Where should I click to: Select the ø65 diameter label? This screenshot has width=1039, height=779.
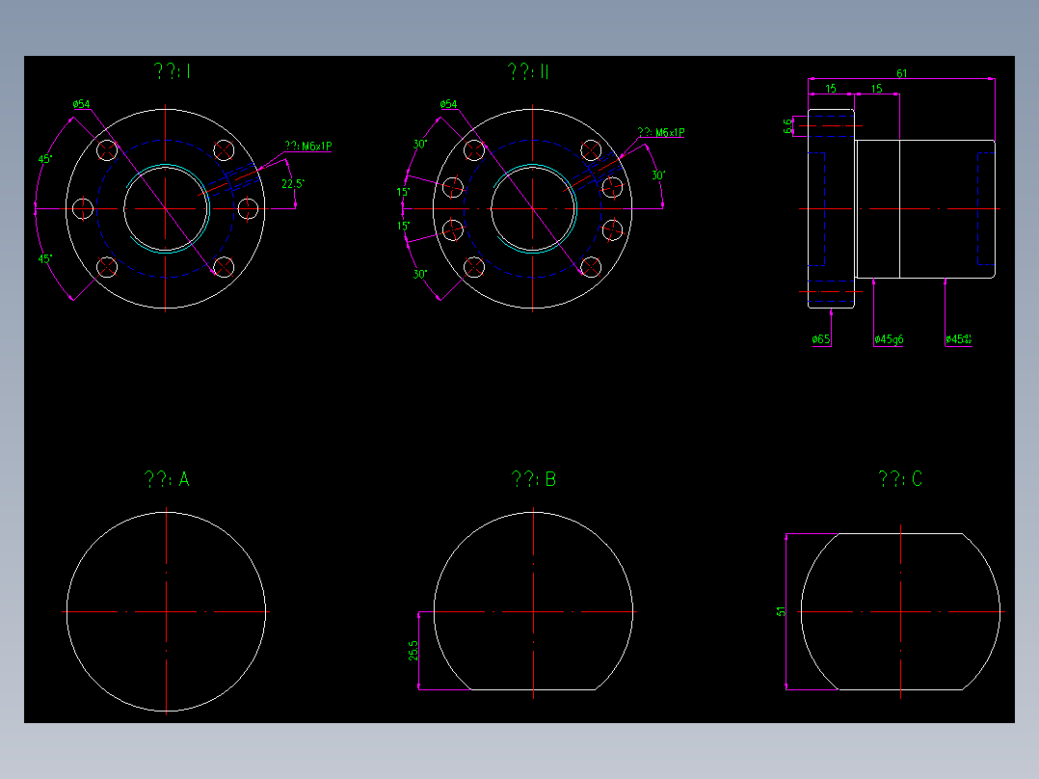820,337
